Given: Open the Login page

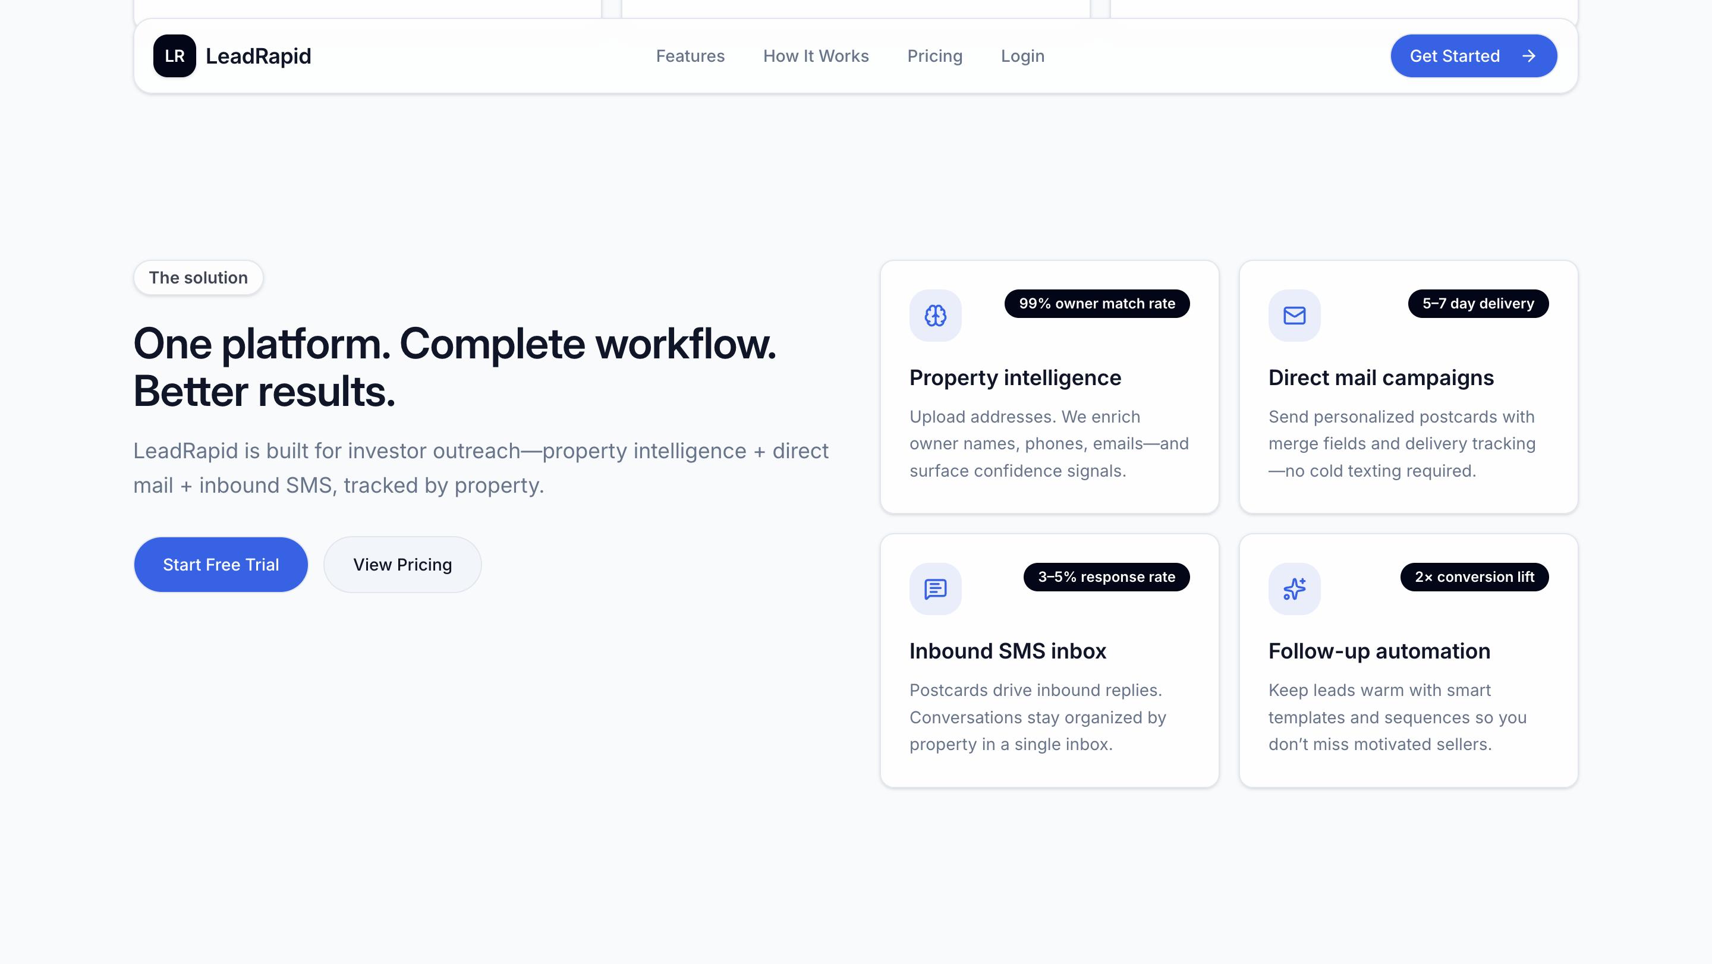Looking at the screenshot, I should pyautogui.click(x=1022, y=56).
